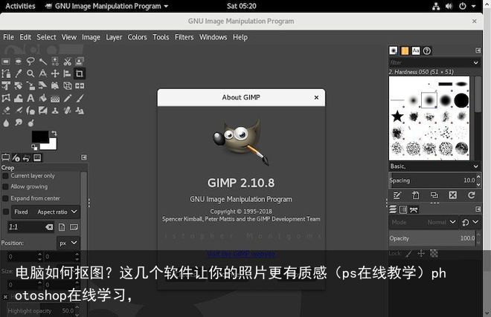Select the Color Picker eyedropper tool
This screenshot has height=317, width=491.
click(x=18, y=73)
